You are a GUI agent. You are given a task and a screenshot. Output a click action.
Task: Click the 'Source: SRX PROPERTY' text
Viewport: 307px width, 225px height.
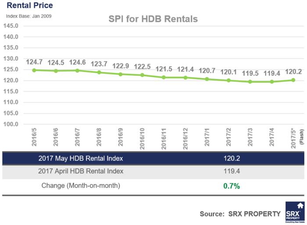pos(240,214)
